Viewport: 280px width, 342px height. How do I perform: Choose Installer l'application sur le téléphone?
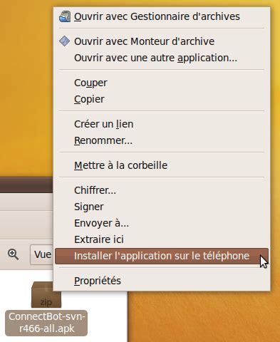coord(162,256)
